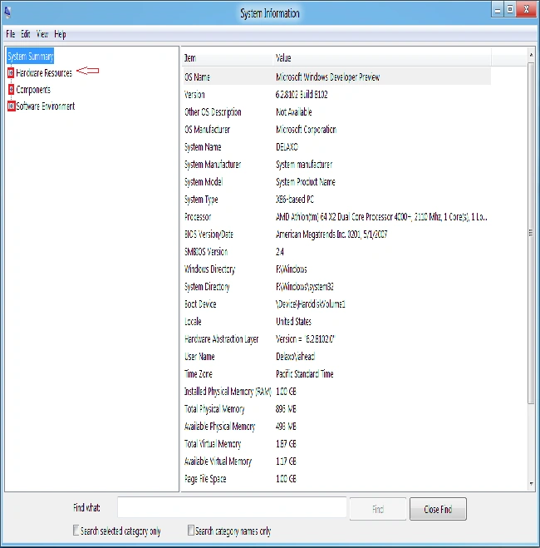The image size is (540, 548).
Task: Select the System Directory row
Action: point(336,287)
